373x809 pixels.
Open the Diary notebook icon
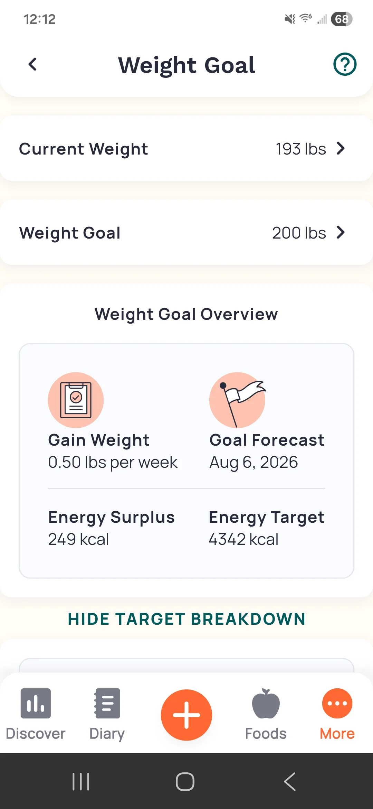[x=107, y=703]
